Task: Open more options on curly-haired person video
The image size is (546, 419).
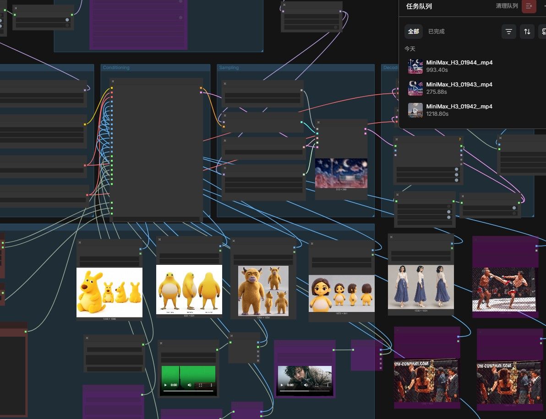Action: pyautogui.click(x=328, y=385)
